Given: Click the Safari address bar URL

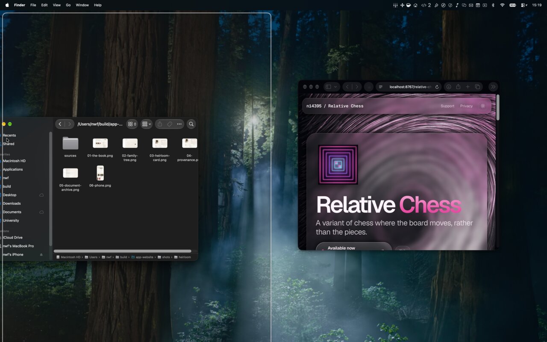Looking at the screenshot, I should [410, 87].
